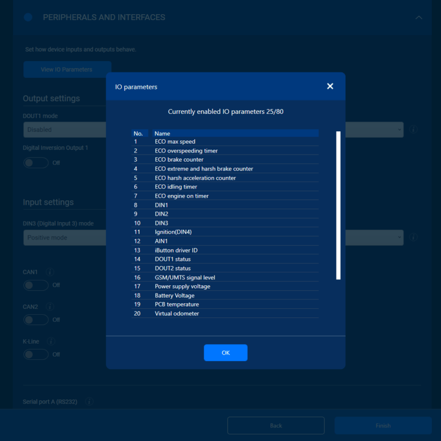The width and height of the screenshot is (441, 441).
Task: Click the DIN3 mode info icon
Action: pos(413,237)
